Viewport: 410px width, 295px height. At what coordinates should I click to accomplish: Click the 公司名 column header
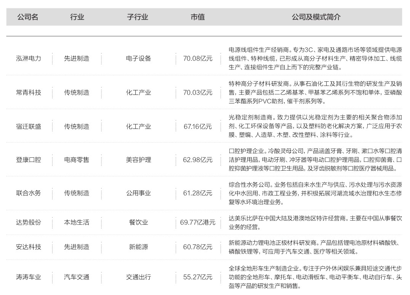28,17
